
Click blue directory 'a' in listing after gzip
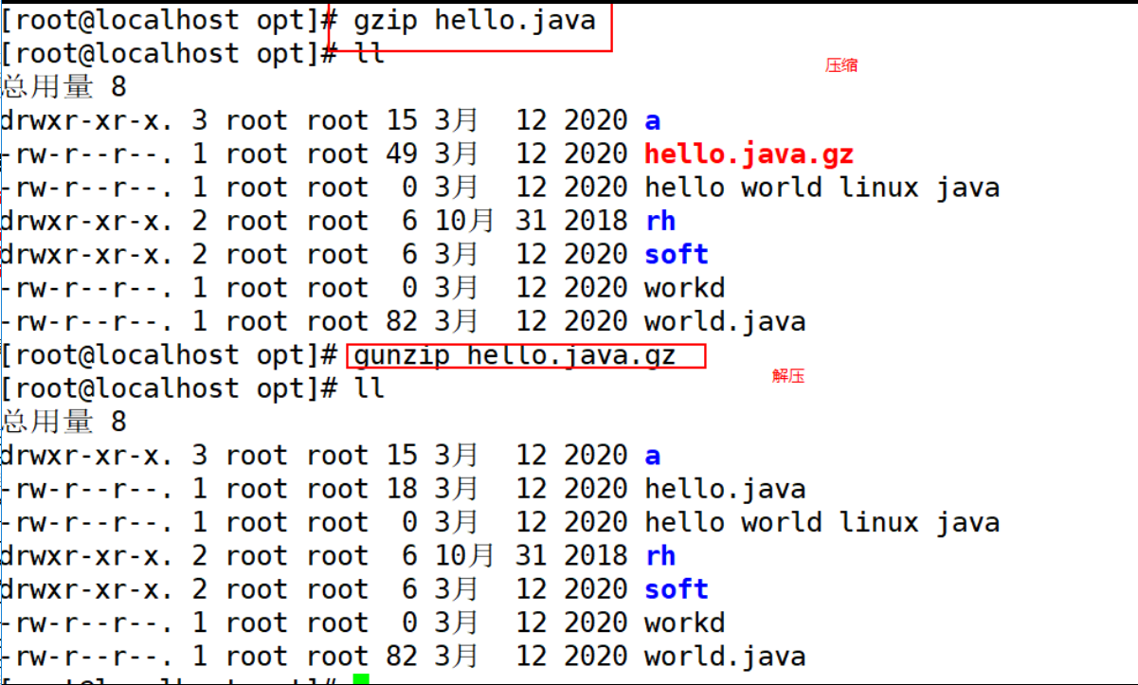tap(652, 121)
